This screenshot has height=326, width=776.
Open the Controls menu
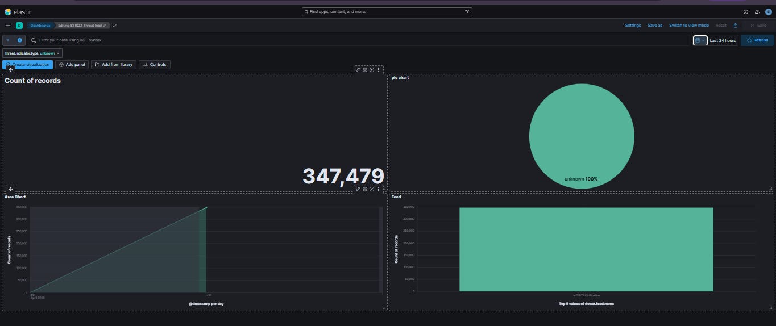click(155, 65)
